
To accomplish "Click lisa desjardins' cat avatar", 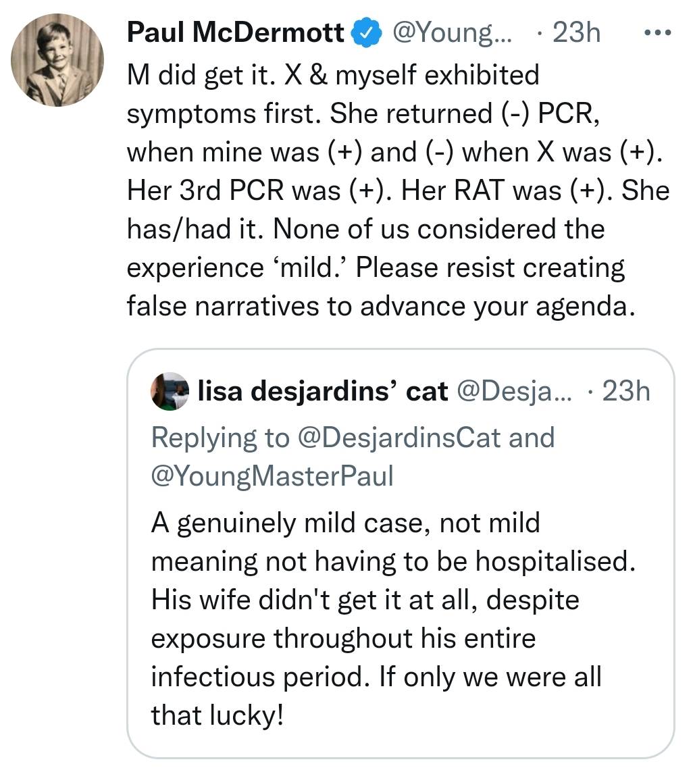I will click(169, 392).
